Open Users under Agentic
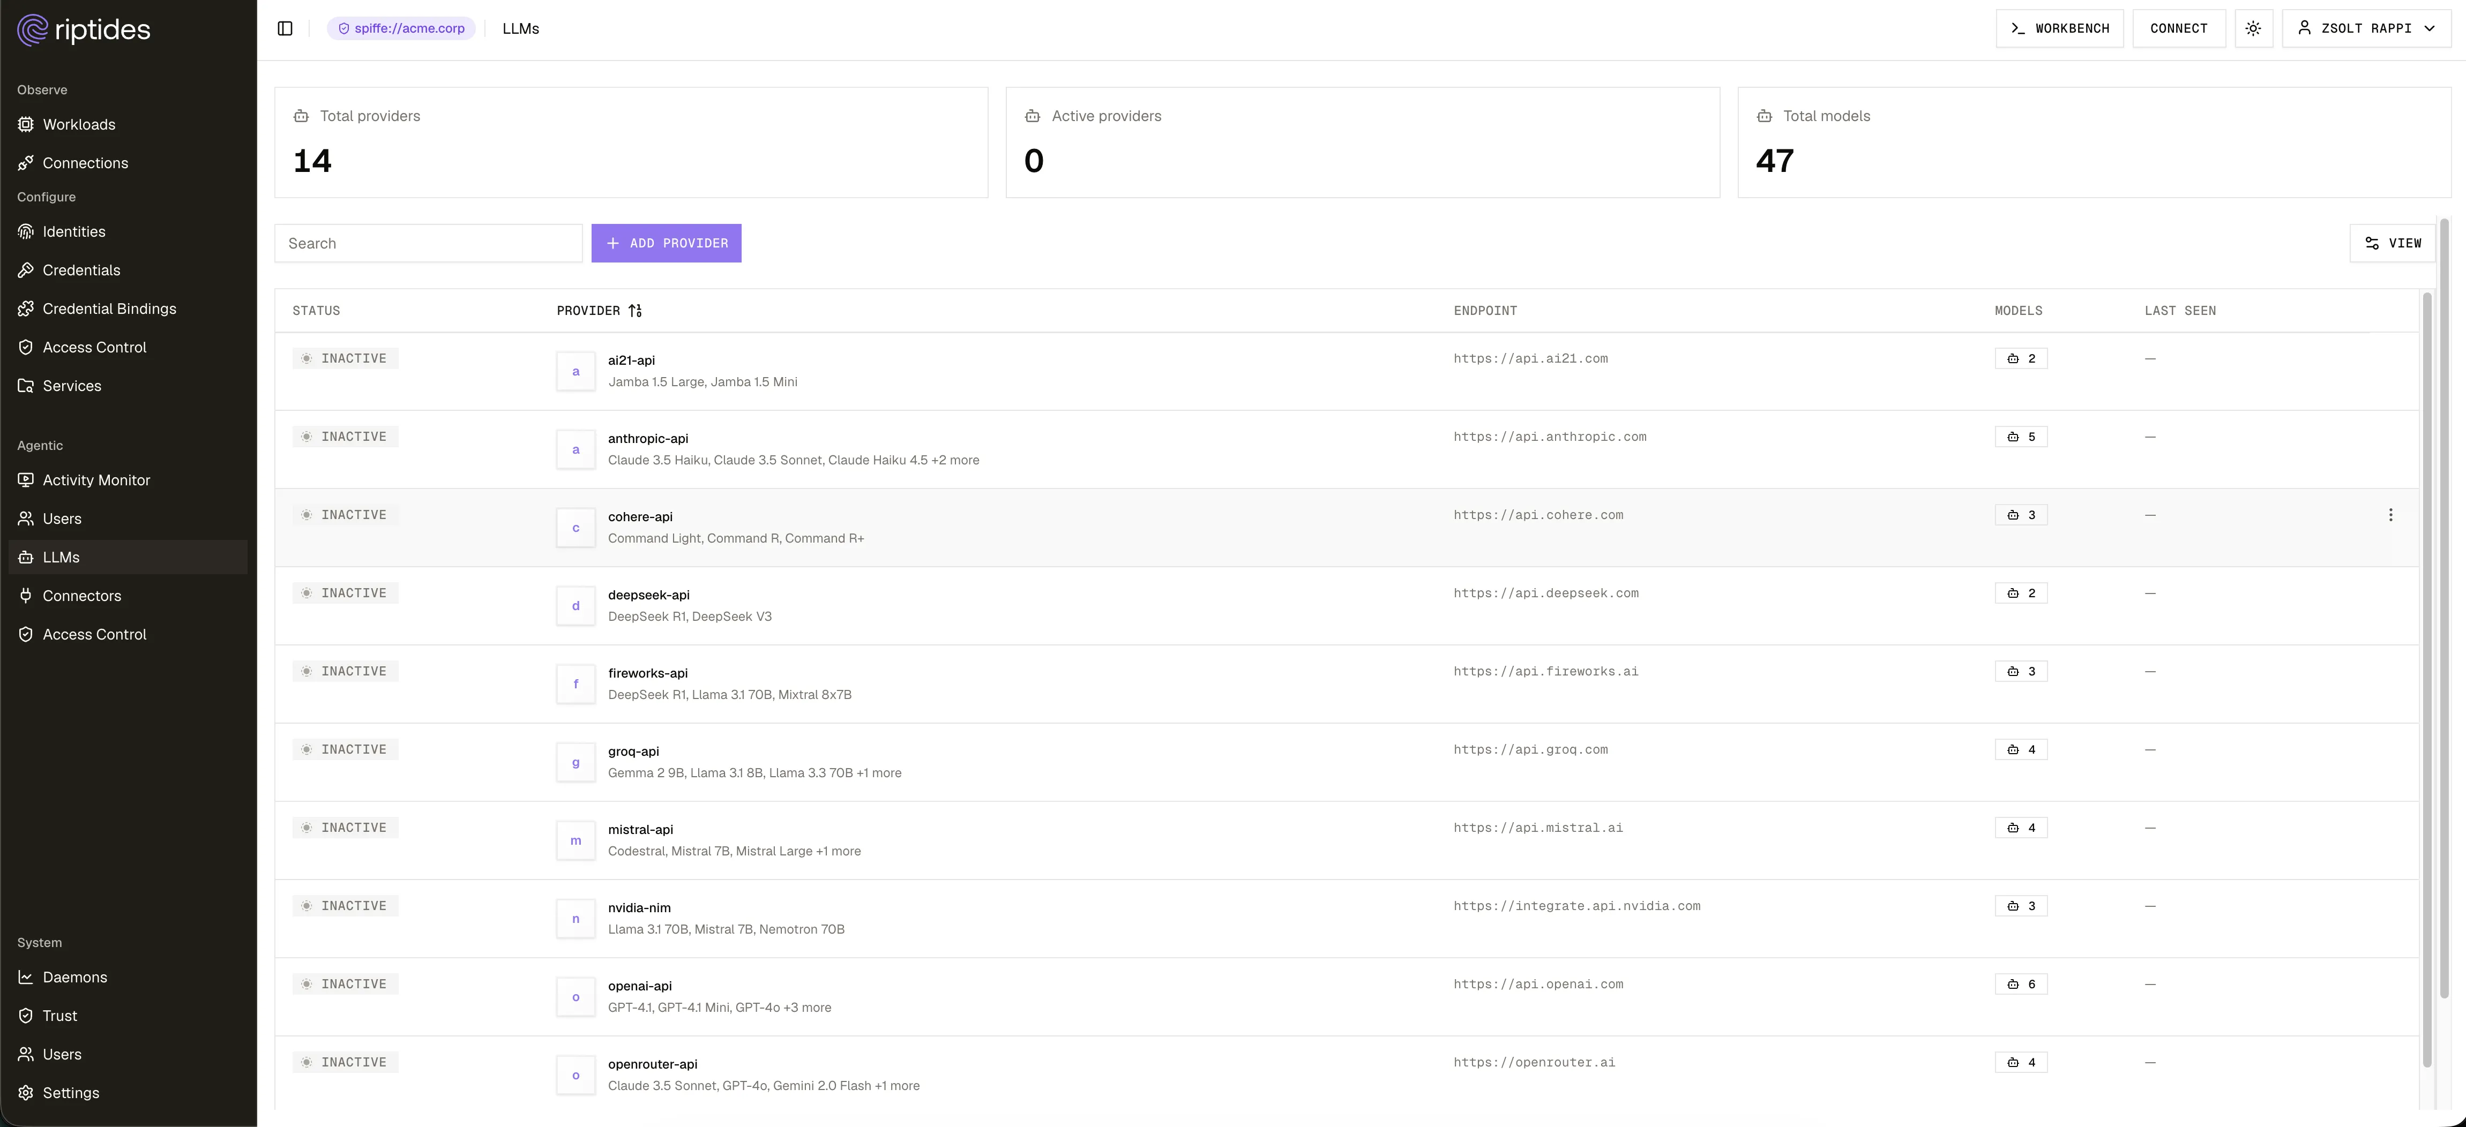This screenshot has height=1127, width=2466. click(x=128, y=519)
